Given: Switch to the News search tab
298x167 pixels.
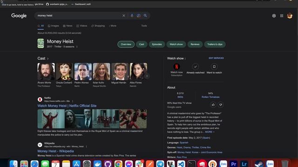Looking at the screenshot, I should pyautogui.click(x=68, y=26).
